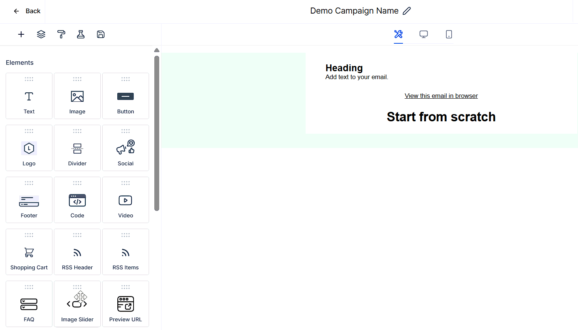Choose the Preview URL element tile
578x330 pixels.
pyautogui.click(x=126, y=304)
